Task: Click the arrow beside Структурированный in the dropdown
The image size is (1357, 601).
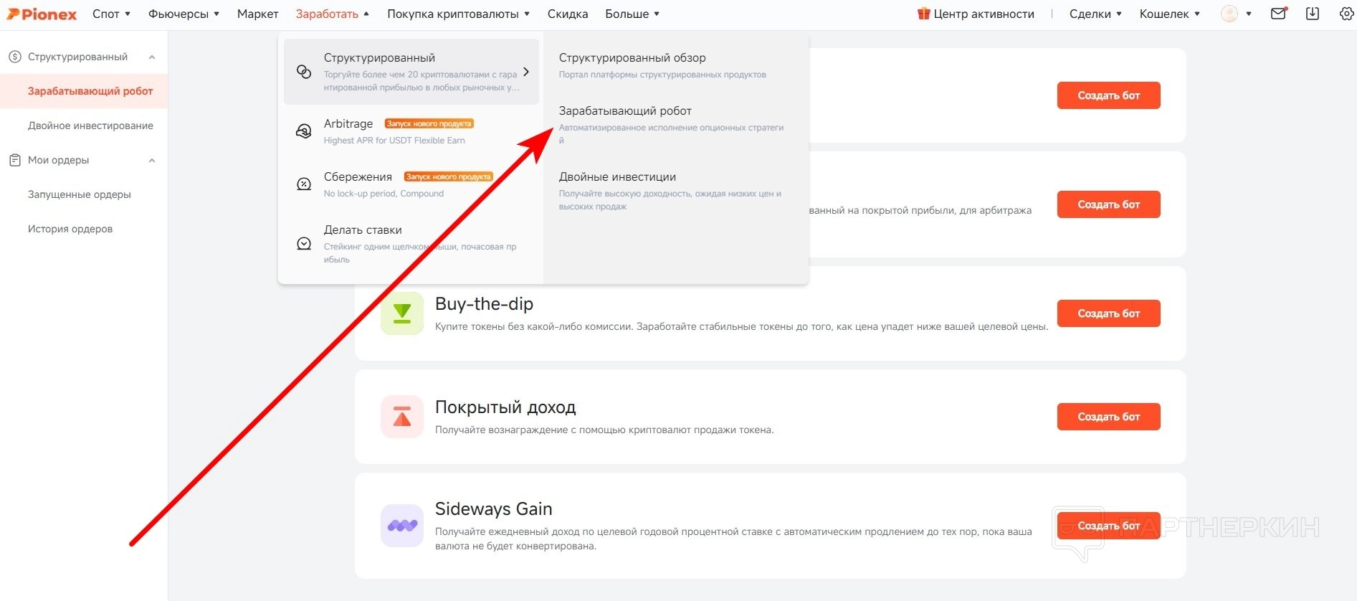Action: click(x=526, y=72)
